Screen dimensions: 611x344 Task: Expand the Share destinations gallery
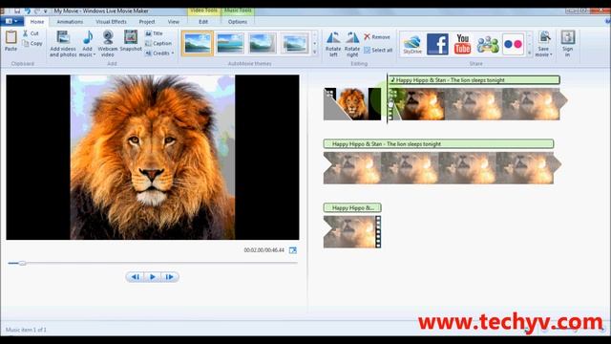click(529, 53)
